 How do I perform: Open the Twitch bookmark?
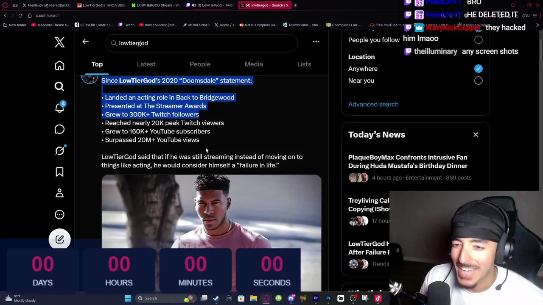pos(126,25)
